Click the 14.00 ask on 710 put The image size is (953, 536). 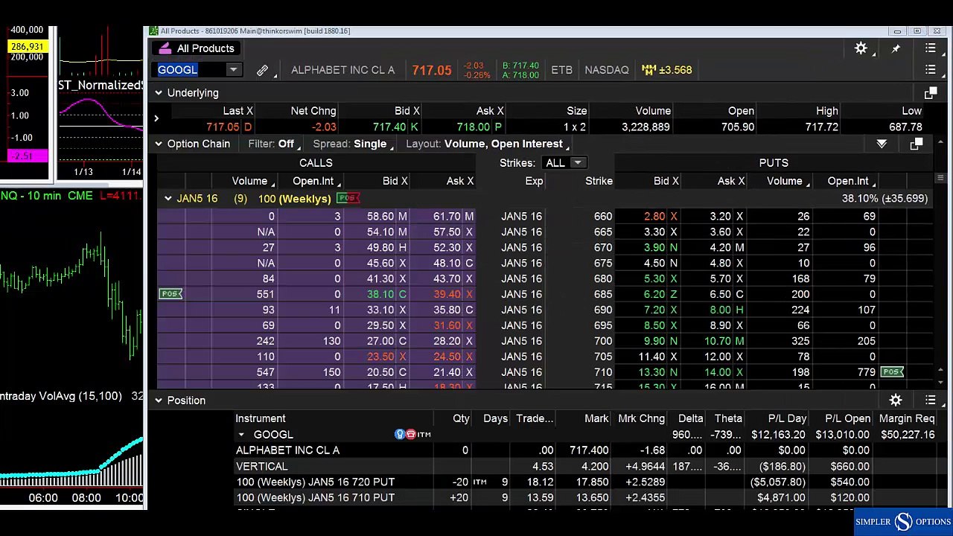pyautogui.click(x=718, y=372)
